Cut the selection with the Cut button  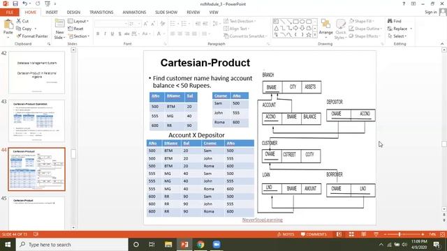[x=22, y=21]
